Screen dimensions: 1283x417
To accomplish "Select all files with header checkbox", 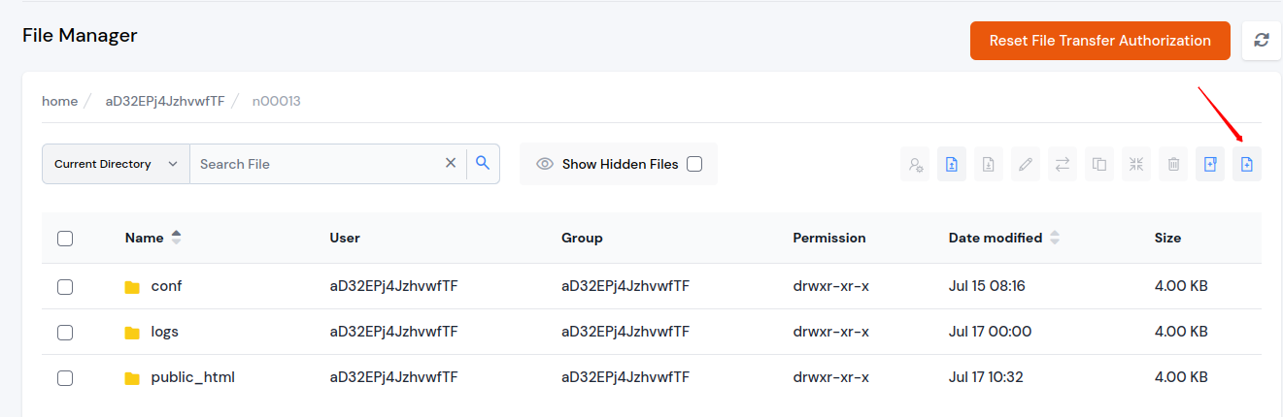I will pos(65,239).
